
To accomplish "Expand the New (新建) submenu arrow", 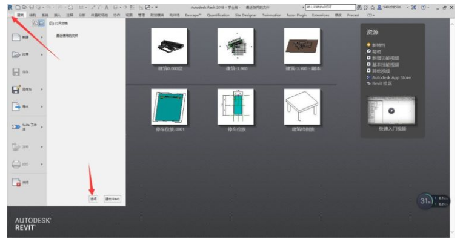I will 42,38.
